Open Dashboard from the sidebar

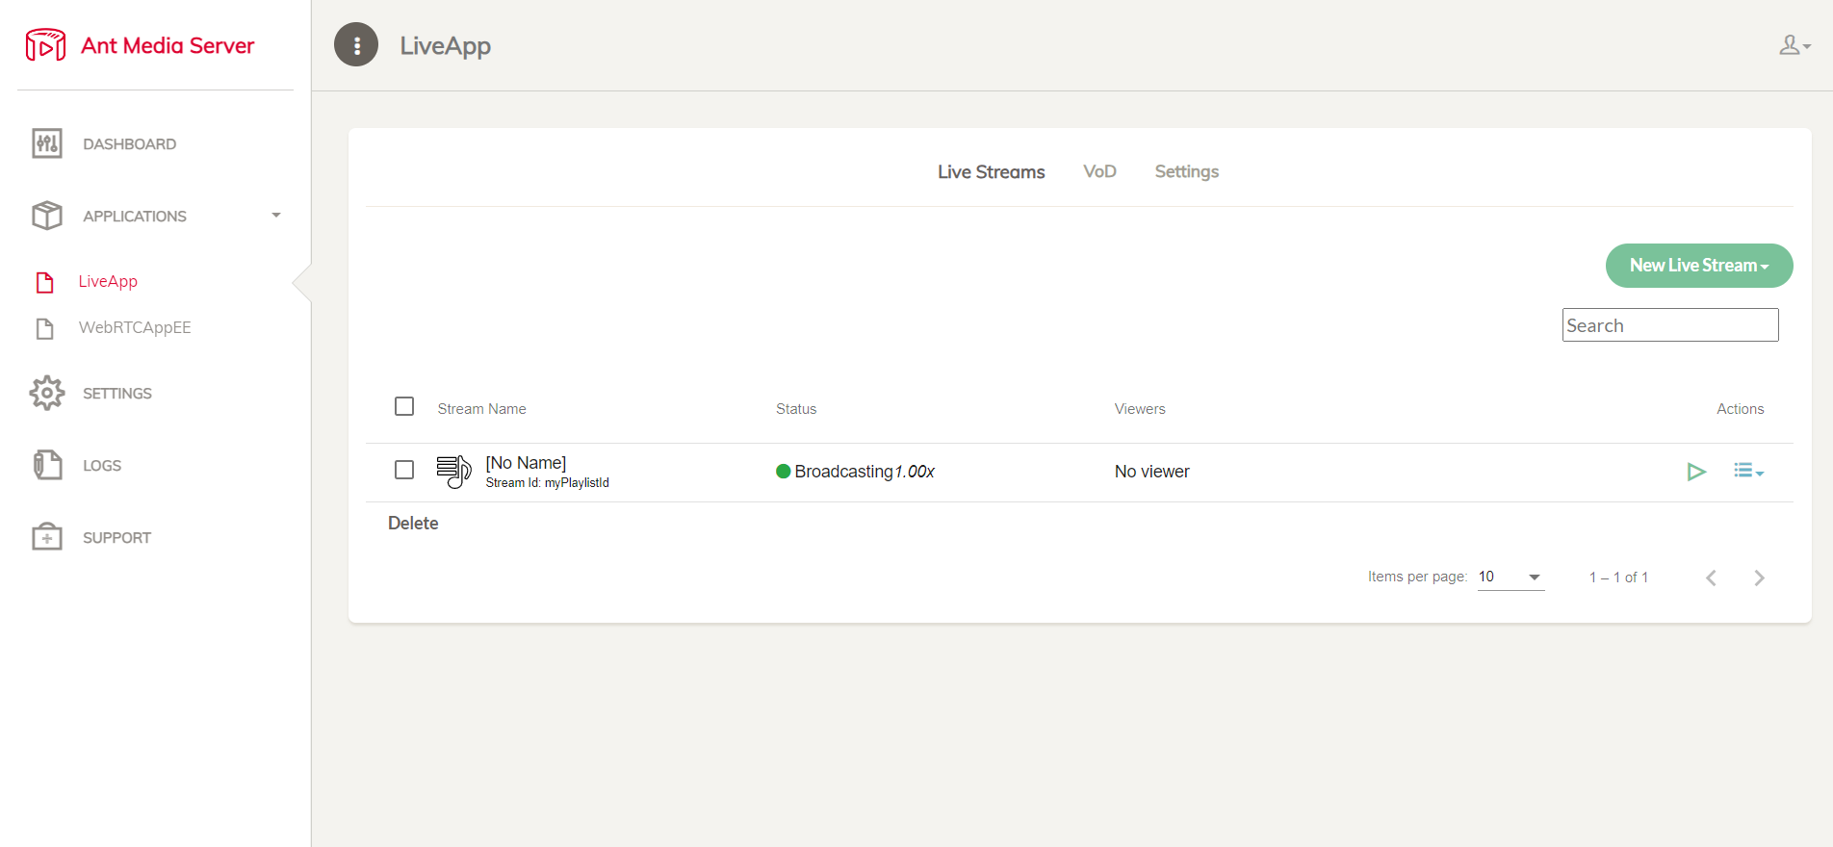129,144
